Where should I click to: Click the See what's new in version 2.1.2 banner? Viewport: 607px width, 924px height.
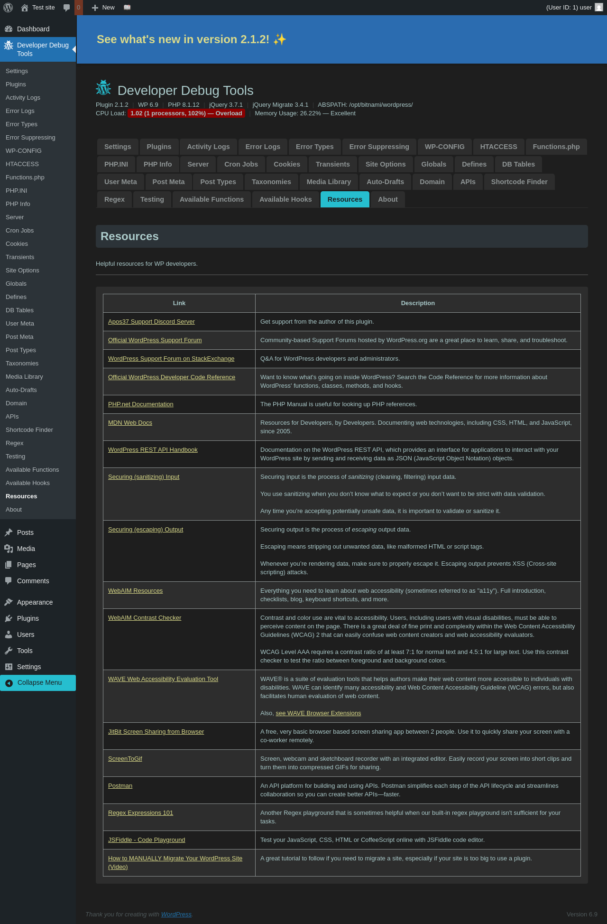click(192, 39)
